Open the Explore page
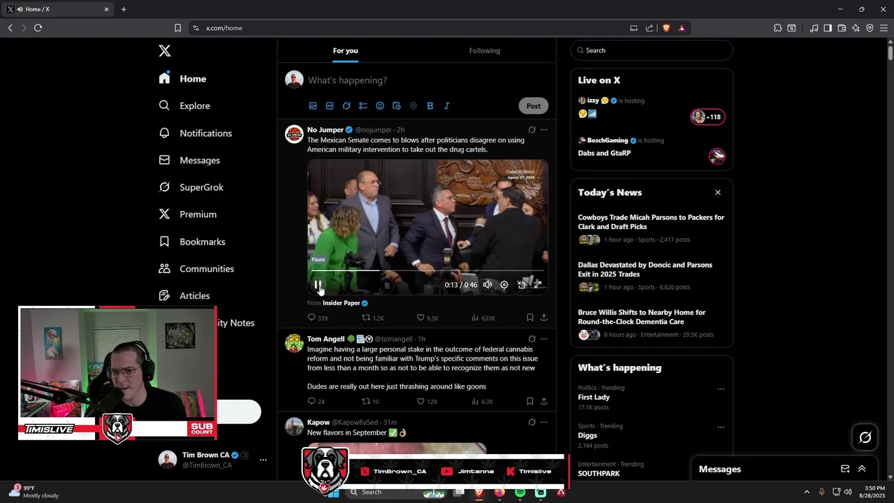The height and width of the screenshot is (503, 894). (x=184, y=105)
